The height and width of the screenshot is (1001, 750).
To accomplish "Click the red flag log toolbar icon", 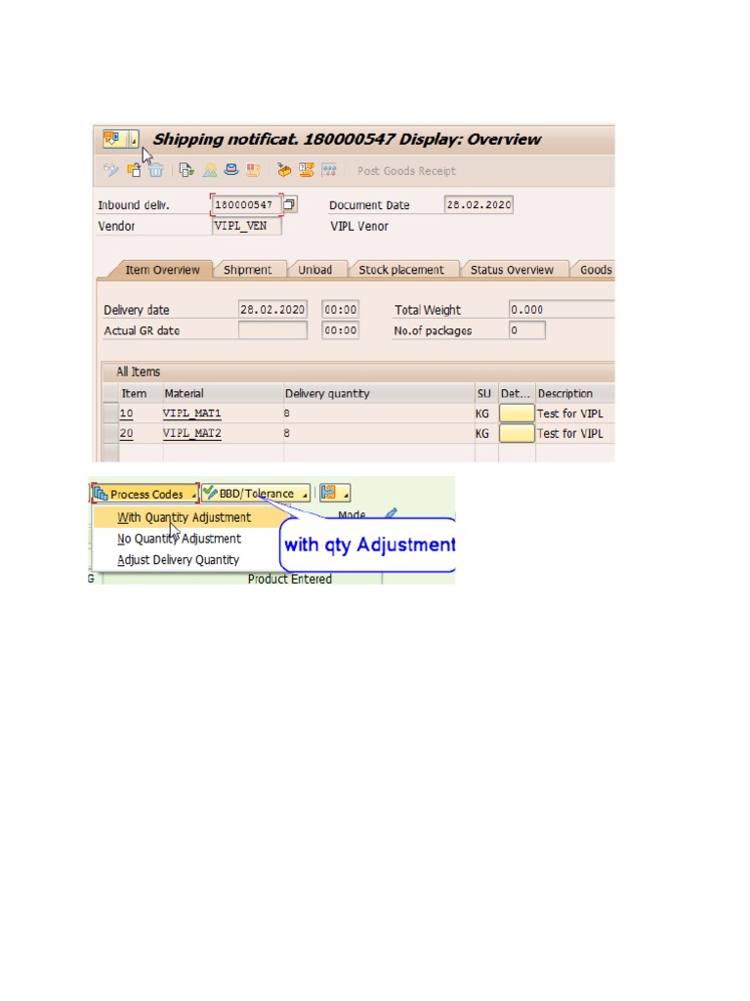I will (253, 170).
